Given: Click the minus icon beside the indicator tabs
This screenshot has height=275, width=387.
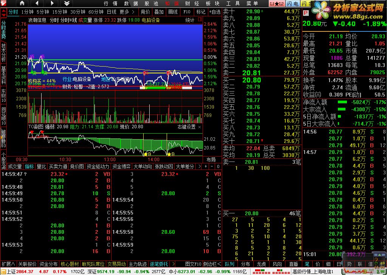Looking at the screenshot, I should click(x=212, y=166).
